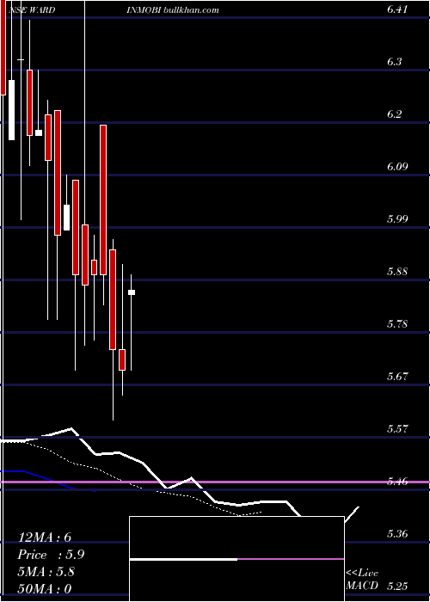Click the '12MA : 6' indicator text
This screenshot has height=602, width=430.
[x=45, y=537]
